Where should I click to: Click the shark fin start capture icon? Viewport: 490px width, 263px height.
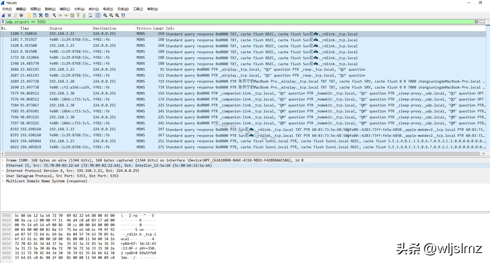(4, 15)
